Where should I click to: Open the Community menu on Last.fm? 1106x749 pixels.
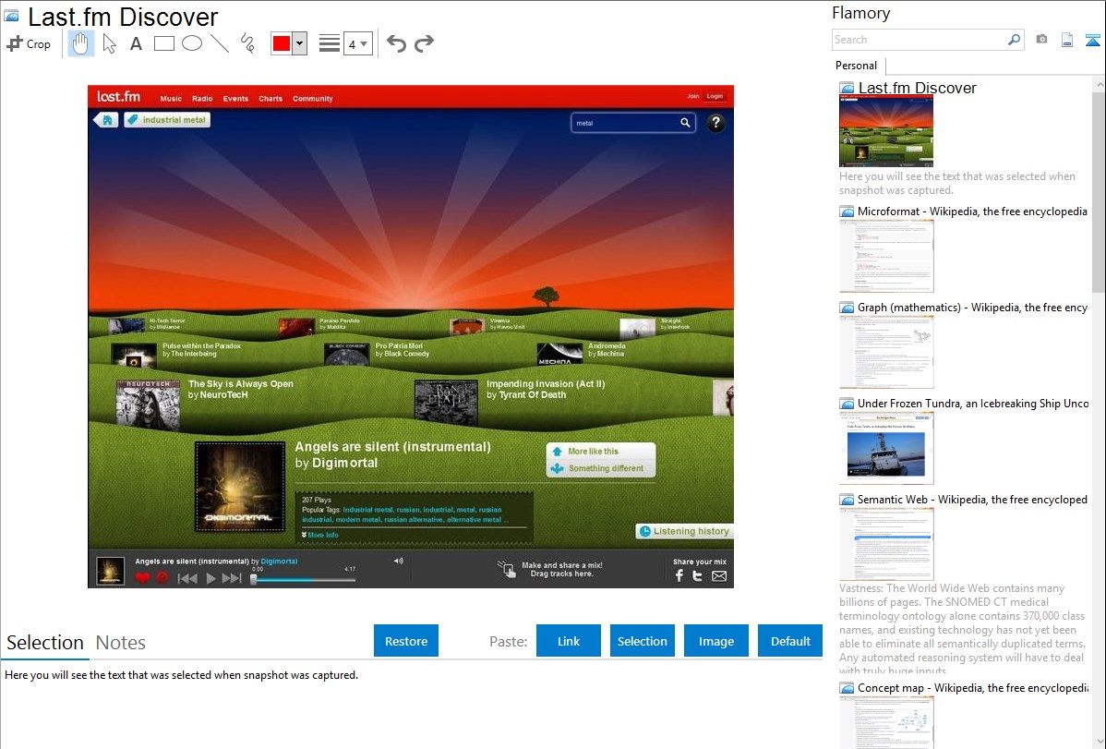click(x=312, y=99)
